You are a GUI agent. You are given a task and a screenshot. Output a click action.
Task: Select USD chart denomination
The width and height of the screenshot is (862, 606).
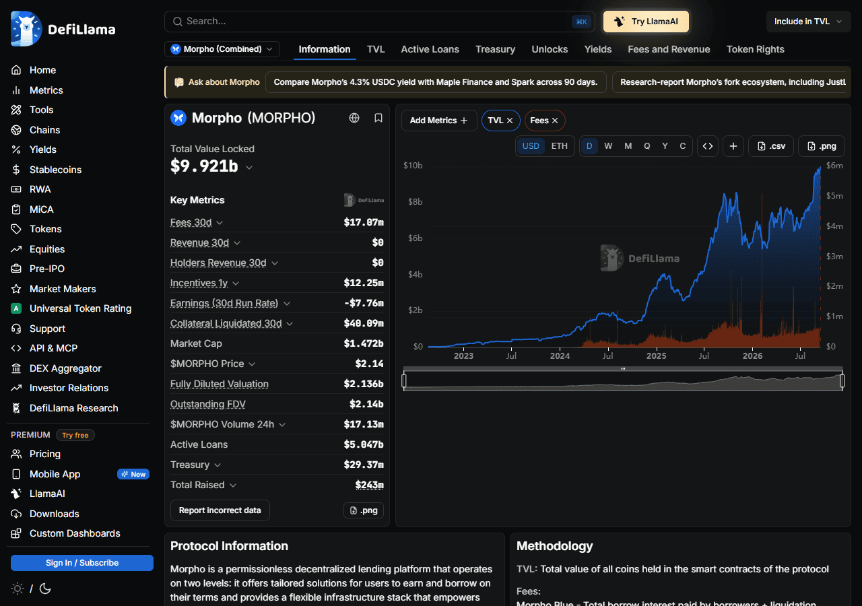point(531,146)
